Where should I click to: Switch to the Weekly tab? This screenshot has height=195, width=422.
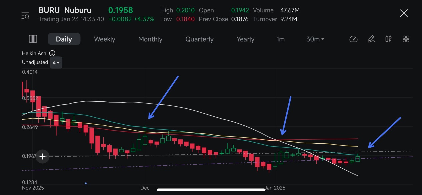pyautogui.click(x=104, y=39)
